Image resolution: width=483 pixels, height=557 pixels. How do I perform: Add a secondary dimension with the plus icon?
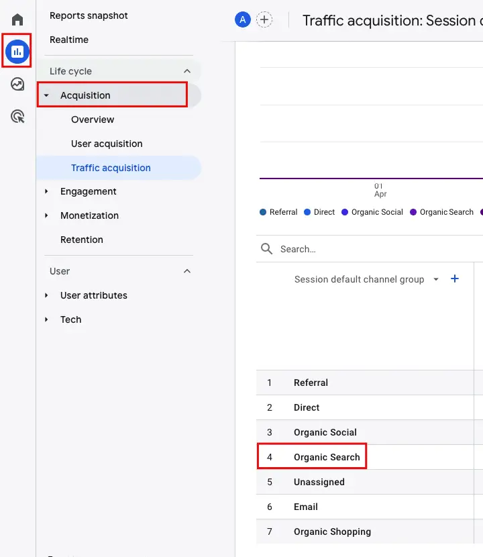(x=454, y=278)
